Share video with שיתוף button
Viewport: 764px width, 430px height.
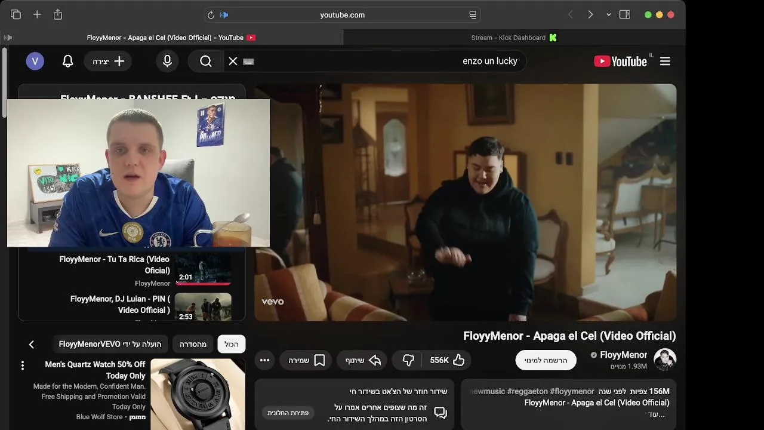pyautogui.click(x=363, y=360)
